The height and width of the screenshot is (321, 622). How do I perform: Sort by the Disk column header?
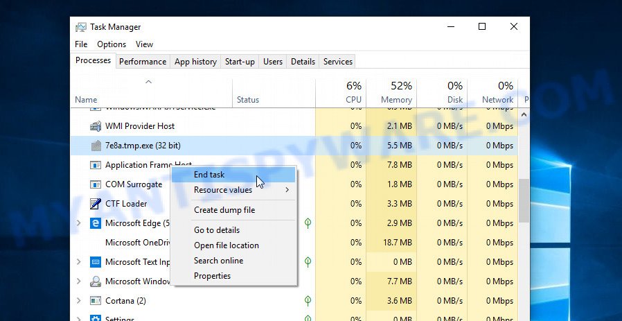(442, 93)
